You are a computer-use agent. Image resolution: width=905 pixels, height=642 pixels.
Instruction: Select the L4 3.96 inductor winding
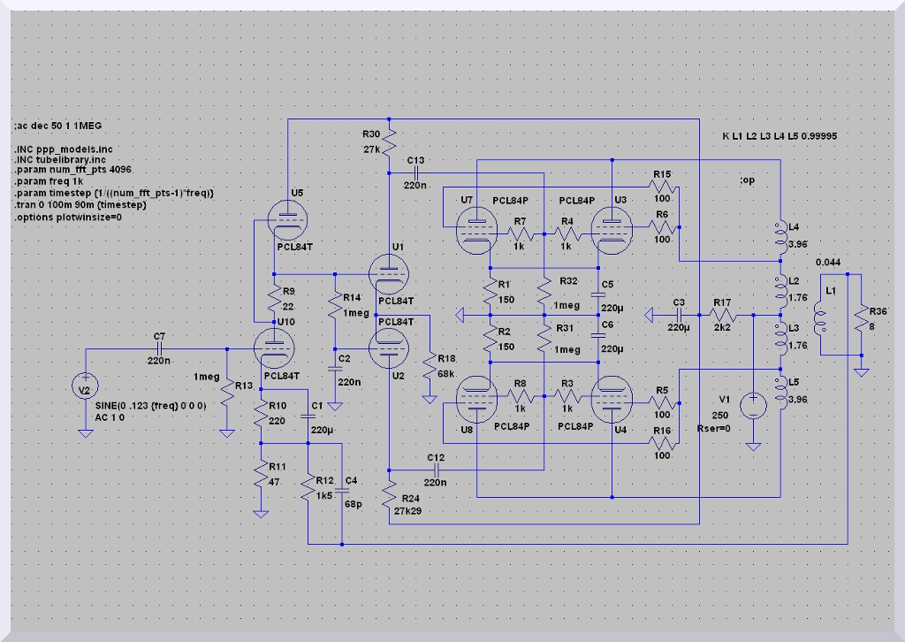coord(780,234)
